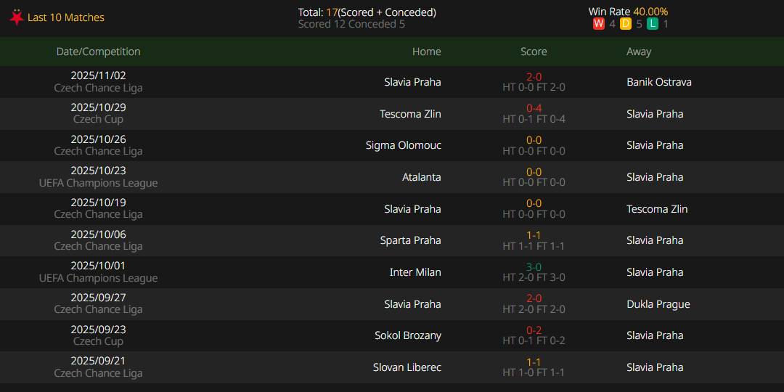Select the Date/Competition column header
Screen dimensions: 784x392
(x=98, y=52)
